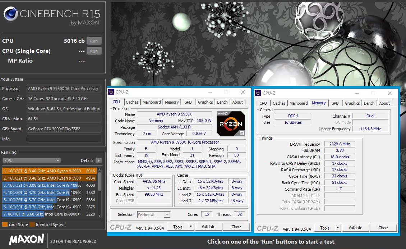Click the MAXON logo at the bottom
Image resolution: width=406 pixels, height=249 pixels.
[27, 239]
